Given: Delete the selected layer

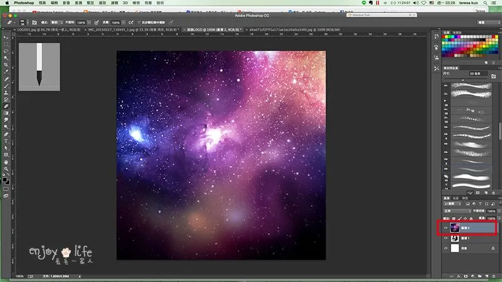Looking at the screenshot, I should 494,276.
